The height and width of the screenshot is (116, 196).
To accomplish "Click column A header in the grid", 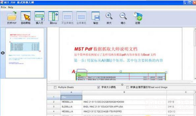I will coord(71,92).
